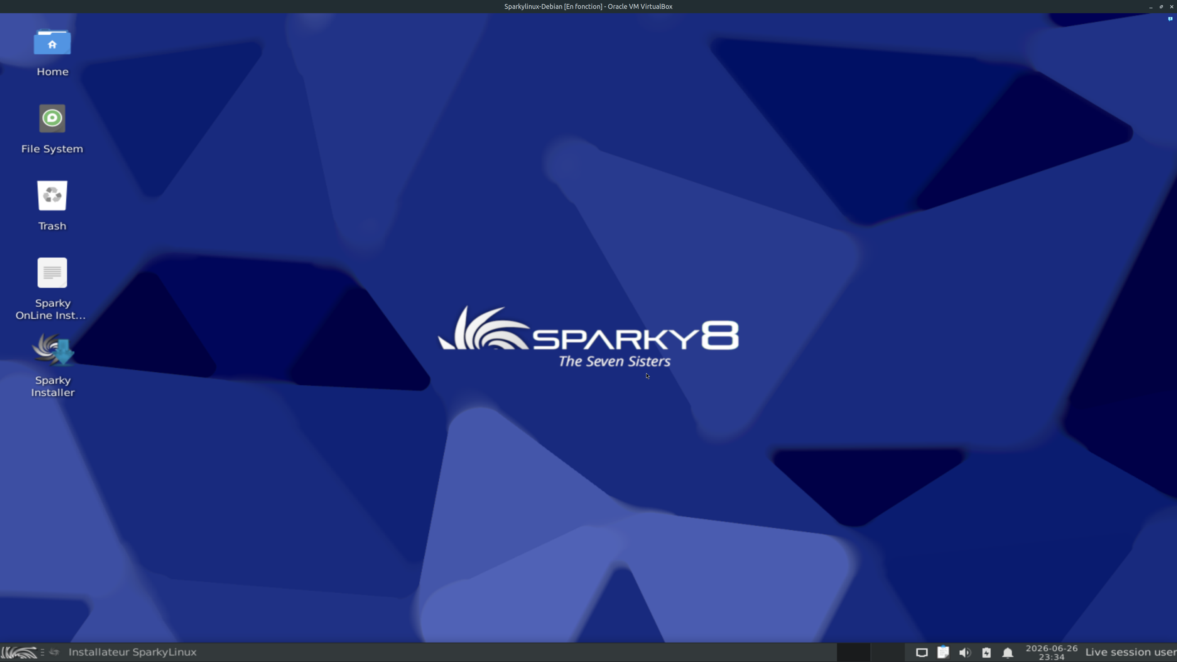This screenshot has height=662, width=1177.
Task: Open the notifications bell icon
Action: (x=1008, y=652)
